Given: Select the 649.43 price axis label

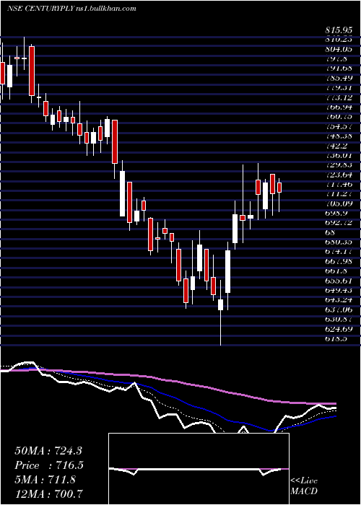Looking at the screenshot, I should pos(339,290).
